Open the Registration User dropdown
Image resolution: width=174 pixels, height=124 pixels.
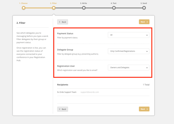click(x=129, y=68)
